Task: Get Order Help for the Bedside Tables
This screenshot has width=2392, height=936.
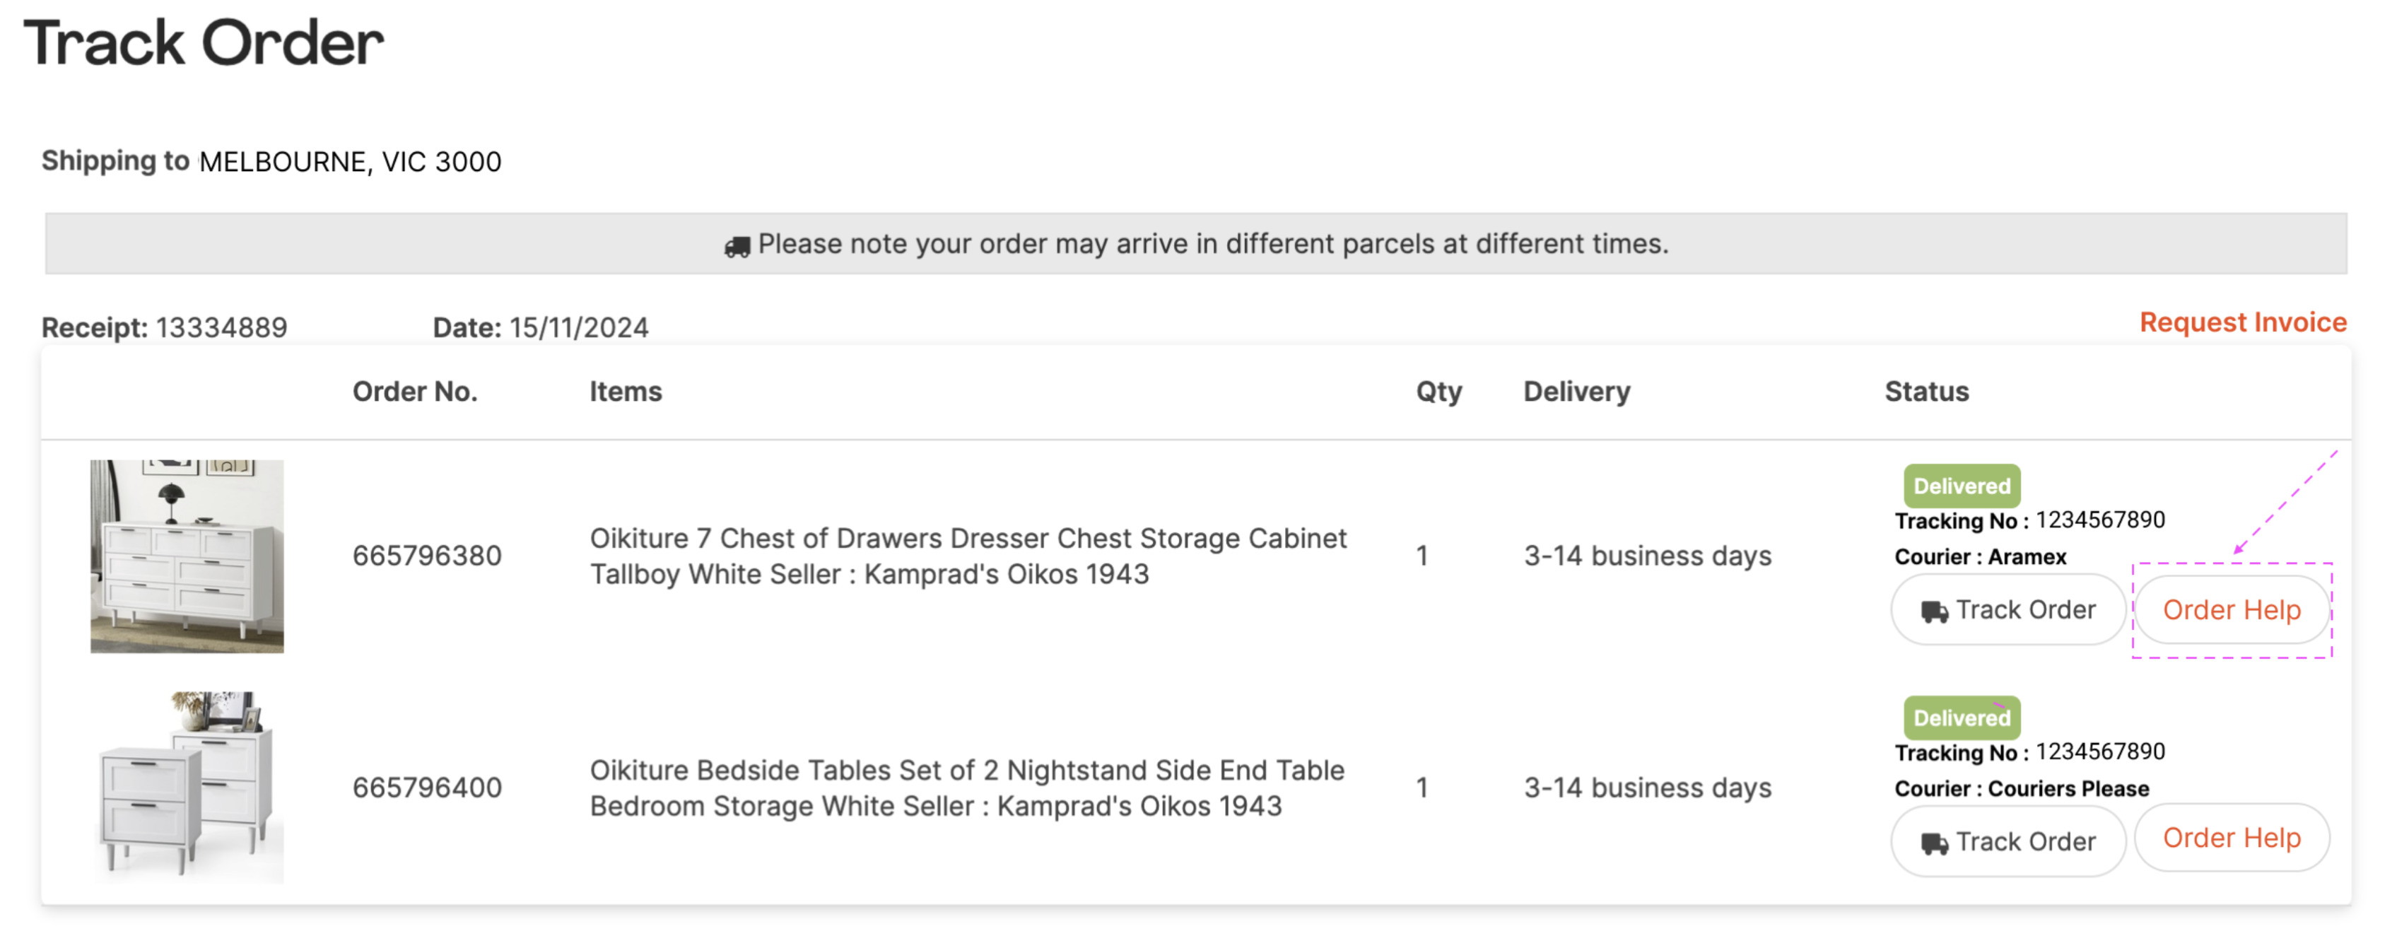Action: pos(2230,838)
